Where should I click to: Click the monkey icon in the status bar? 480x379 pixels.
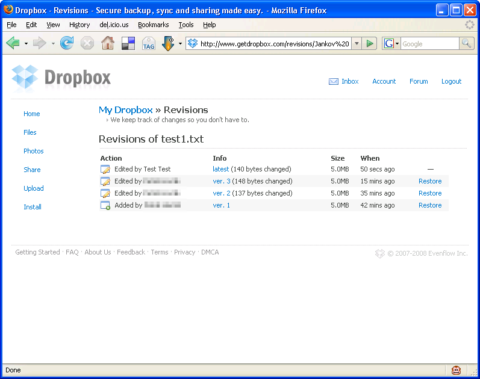(x=456, y=370)
